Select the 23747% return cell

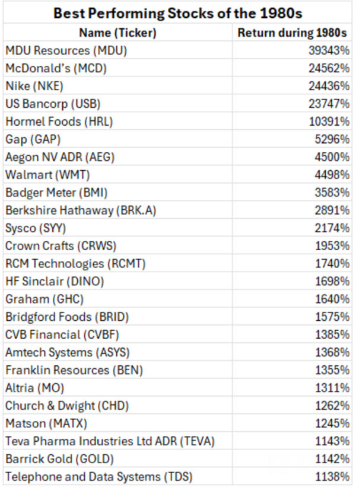tap(330, 104)
